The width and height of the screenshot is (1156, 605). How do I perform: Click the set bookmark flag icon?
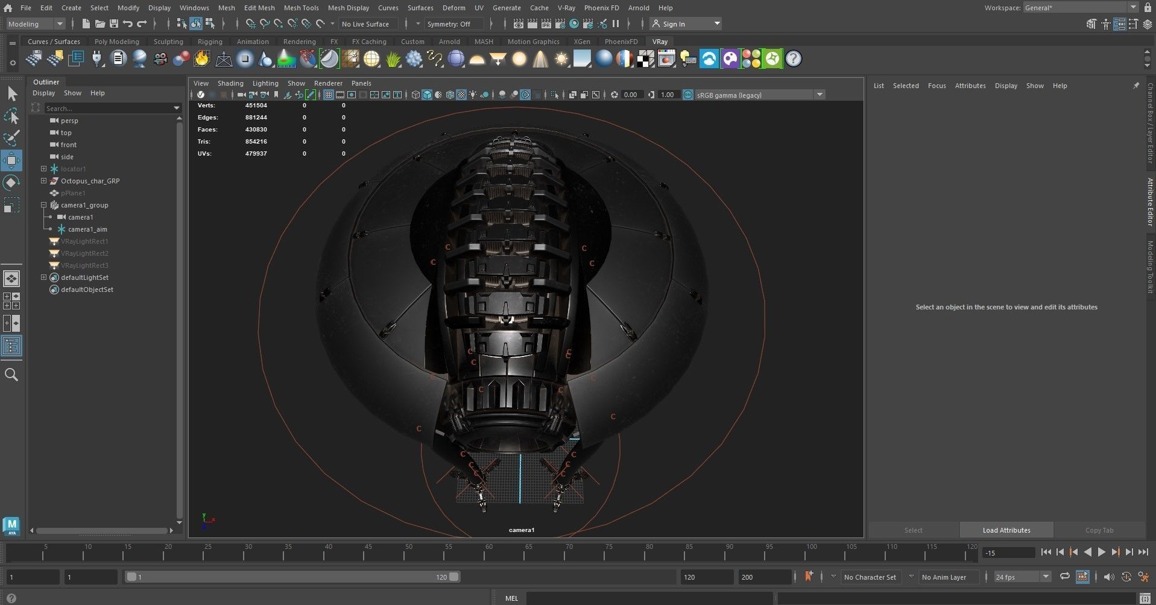[809, 577]
